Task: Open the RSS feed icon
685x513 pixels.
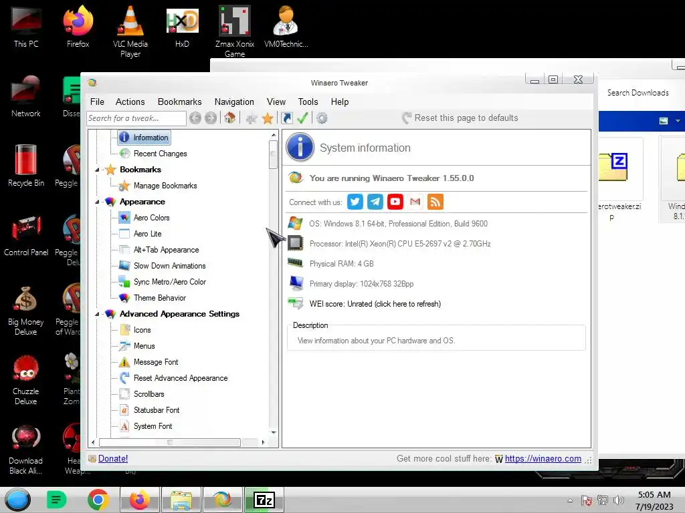Action: 435,202
